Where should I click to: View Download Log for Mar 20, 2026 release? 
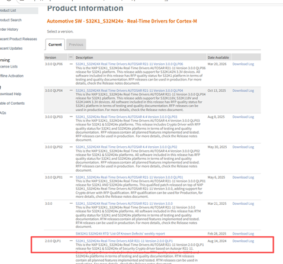243,64
